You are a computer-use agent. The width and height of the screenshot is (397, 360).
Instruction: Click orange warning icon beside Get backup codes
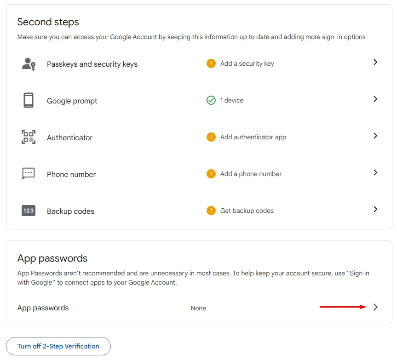point(211,211)
